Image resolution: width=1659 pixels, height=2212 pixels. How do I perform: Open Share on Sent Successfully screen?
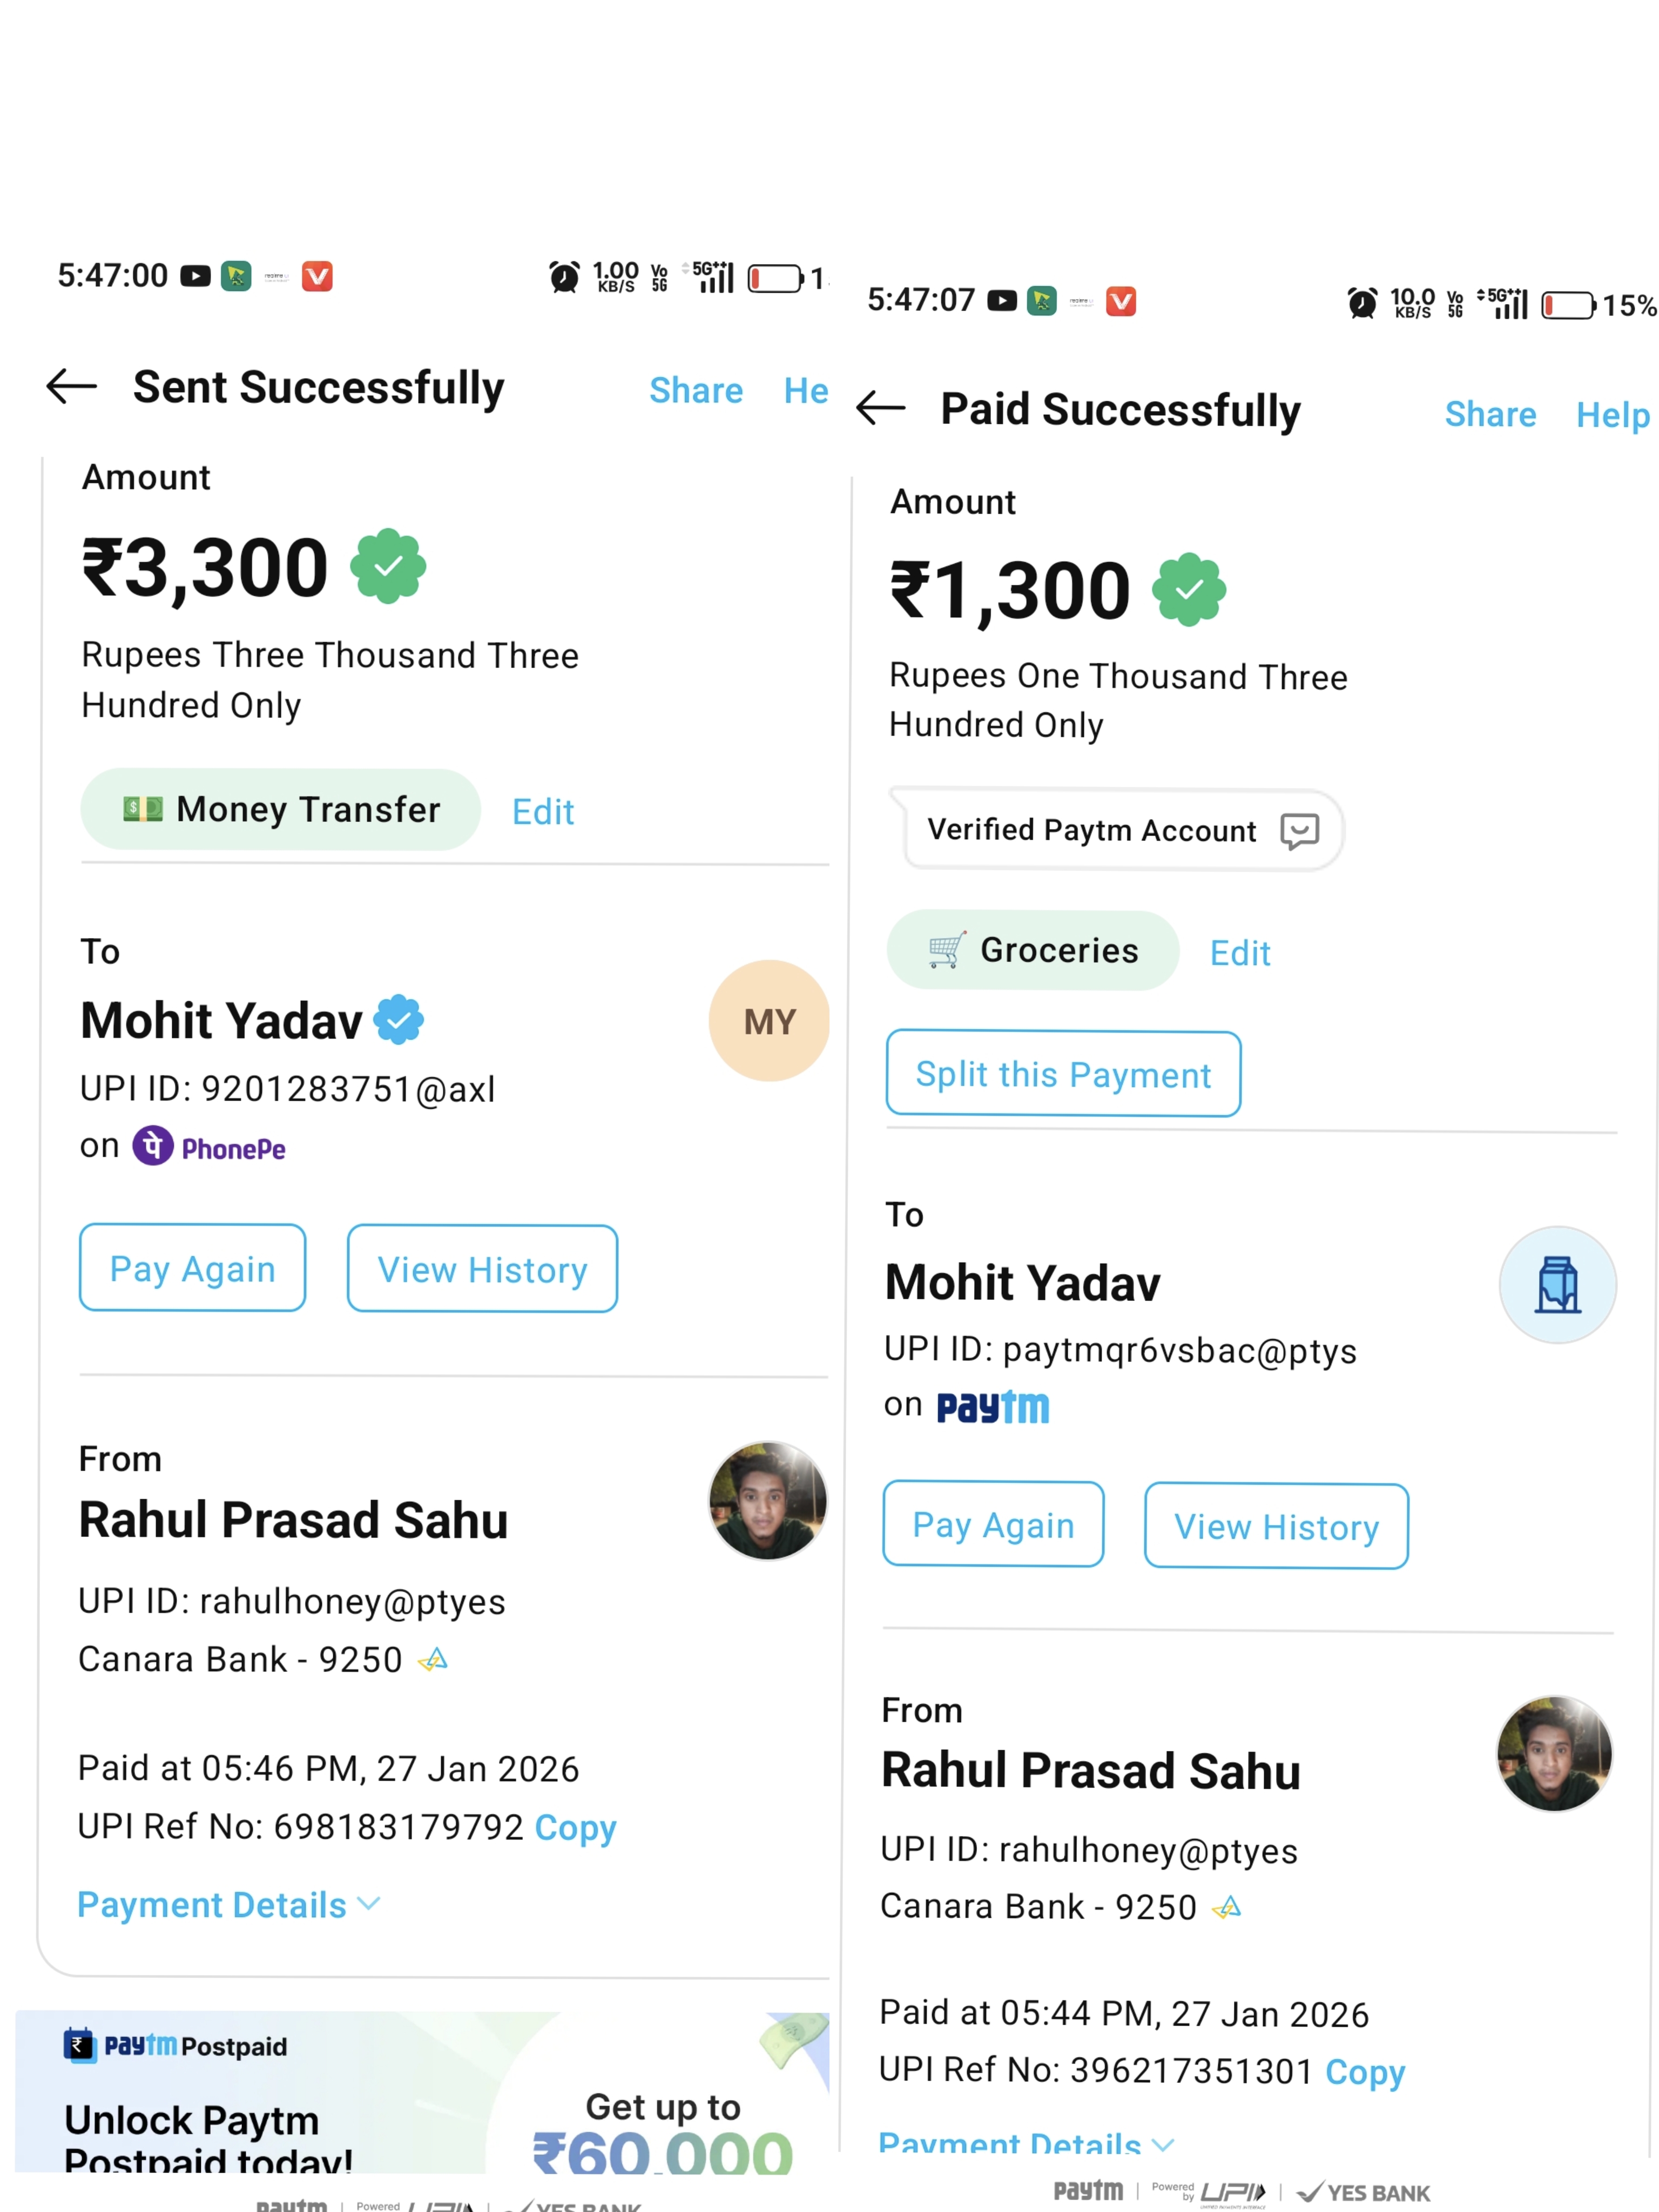695,390
